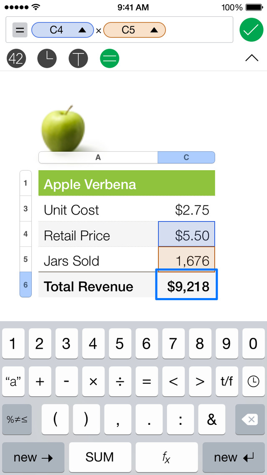This screenshot has height=475, width=267.
Task: Open the C5 reference token dropdown
Action: click(154, 30)
